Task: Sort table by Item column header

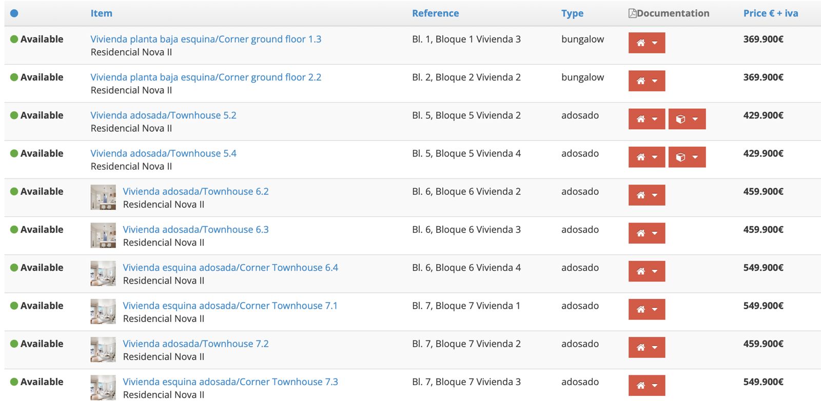Action: [x=101, y=13]
